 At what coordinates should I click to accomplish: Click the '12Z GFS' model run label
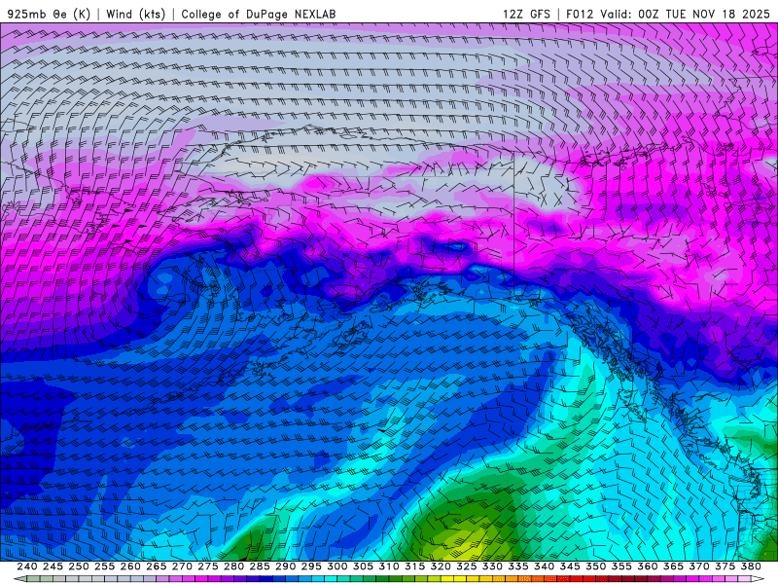coord(526,14)
